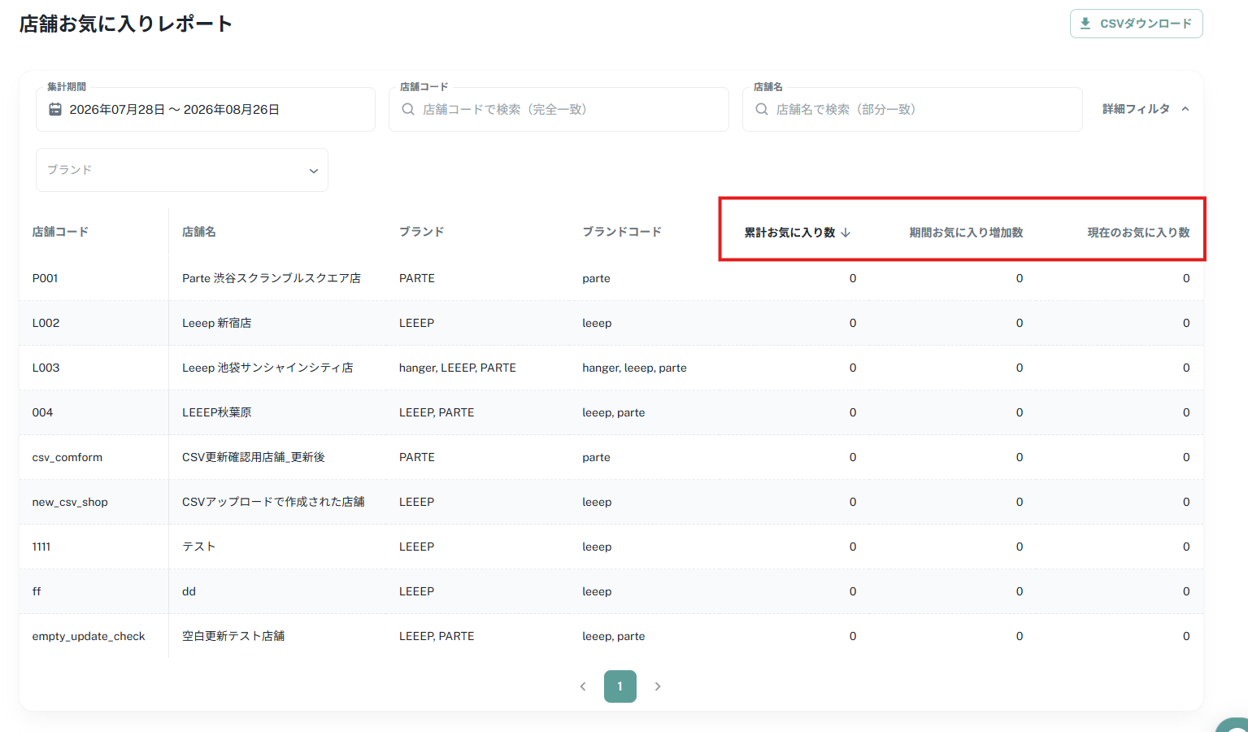The image size is (1248, 732).
Task: Collapse the 詳細フィルタ chevron
Action: 1185,109
